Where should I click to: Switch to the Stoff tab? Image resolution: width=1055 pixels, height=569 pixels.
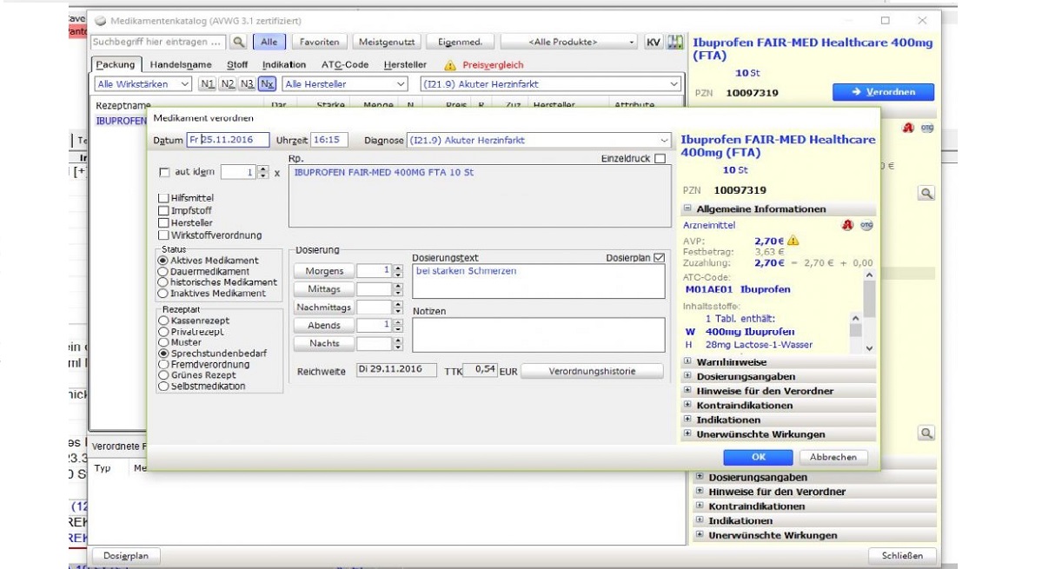tap(237, 65)
